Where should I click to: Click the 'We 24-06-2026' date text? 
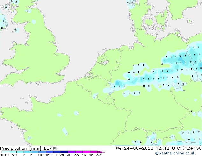click(134, 148)
